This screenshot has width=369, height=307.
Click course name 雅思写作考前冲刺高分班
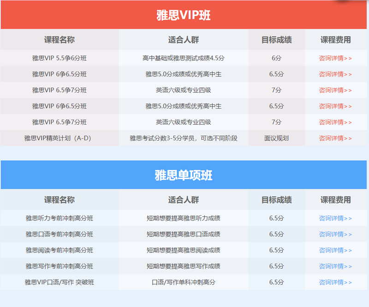point(60,266)
